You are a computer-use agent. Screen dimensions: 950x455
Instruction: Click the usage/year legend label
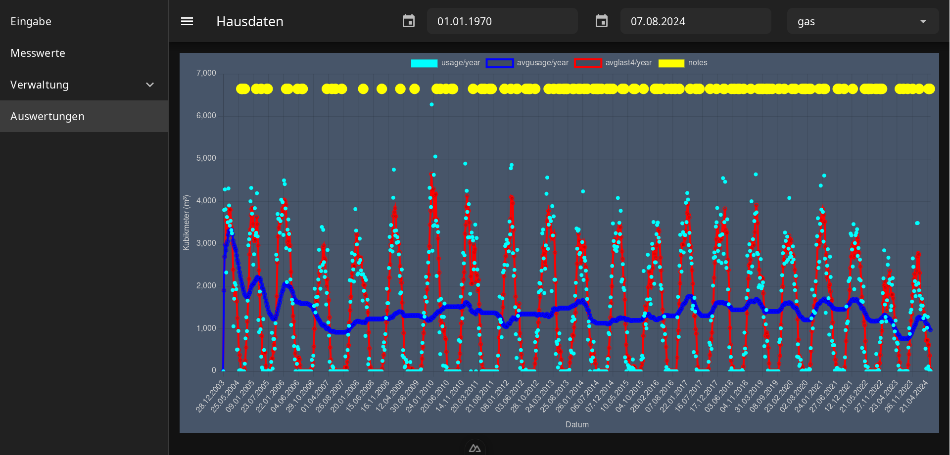coord(461,63)
